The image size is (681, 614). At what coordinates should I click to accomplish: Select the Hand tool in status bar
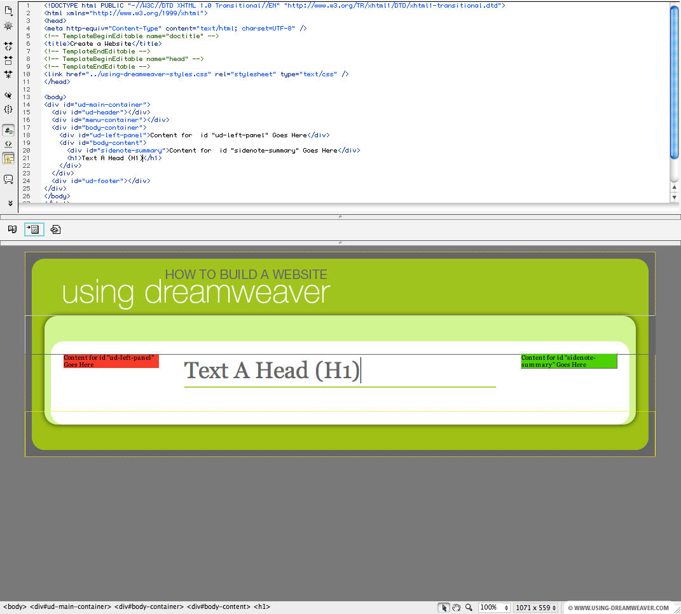(456, 608)
